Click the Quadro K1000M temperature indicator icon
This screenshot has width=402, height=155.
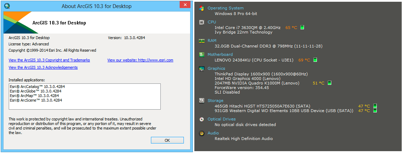point(330,83)
